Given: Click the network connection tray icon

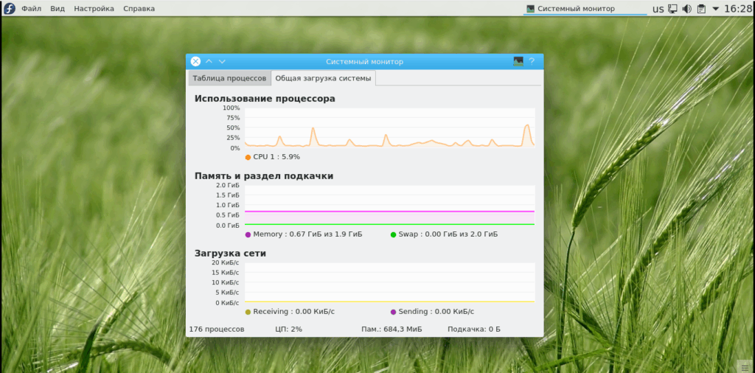Looking at the screenshot, I should (672, 9).
